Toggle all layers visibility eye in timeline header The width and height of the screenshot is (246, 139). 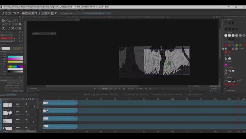[26, 99]
